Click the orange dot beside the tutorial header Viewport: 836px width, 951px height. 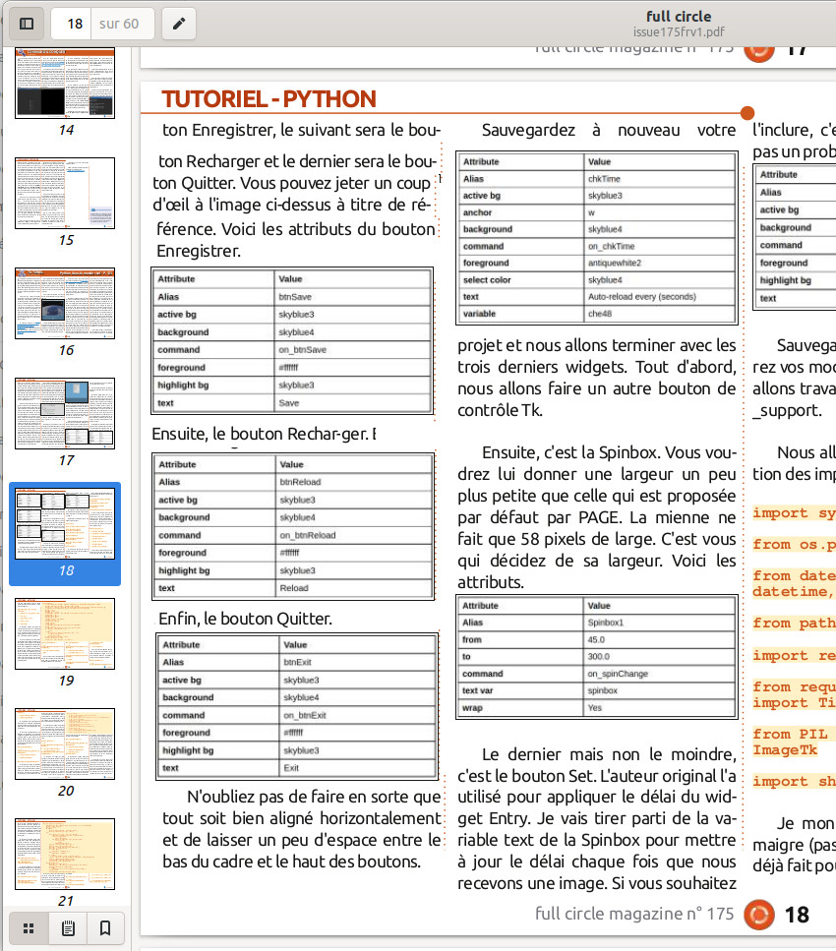pyautogui.click(x=748, y=112)
